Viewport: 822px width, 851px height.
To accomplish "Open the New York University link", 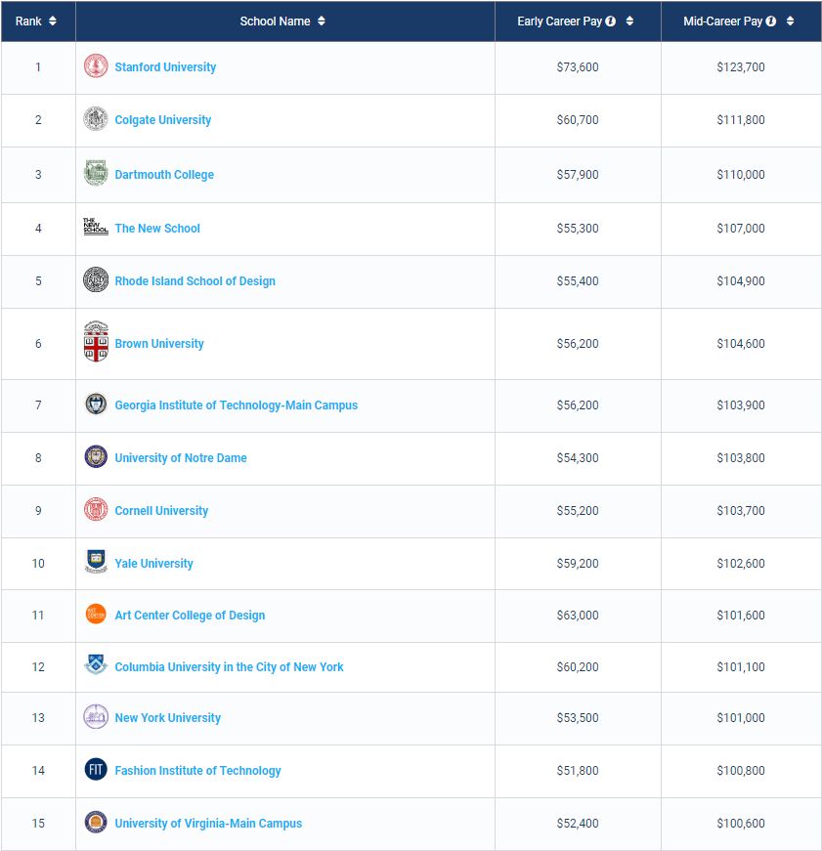I will pos(168,718).
